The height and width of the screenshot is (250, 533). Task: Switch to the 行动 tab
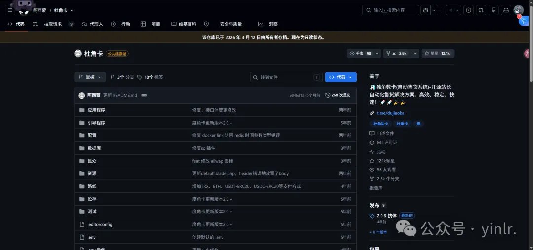(x=121, y=24)
